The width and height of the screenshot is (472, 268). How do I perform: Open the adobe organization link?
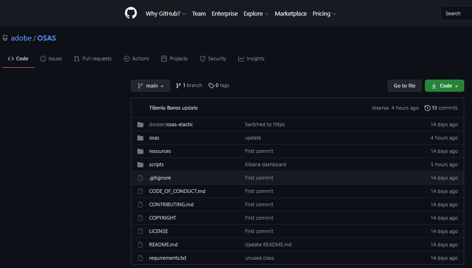click(x=21, y=38)
